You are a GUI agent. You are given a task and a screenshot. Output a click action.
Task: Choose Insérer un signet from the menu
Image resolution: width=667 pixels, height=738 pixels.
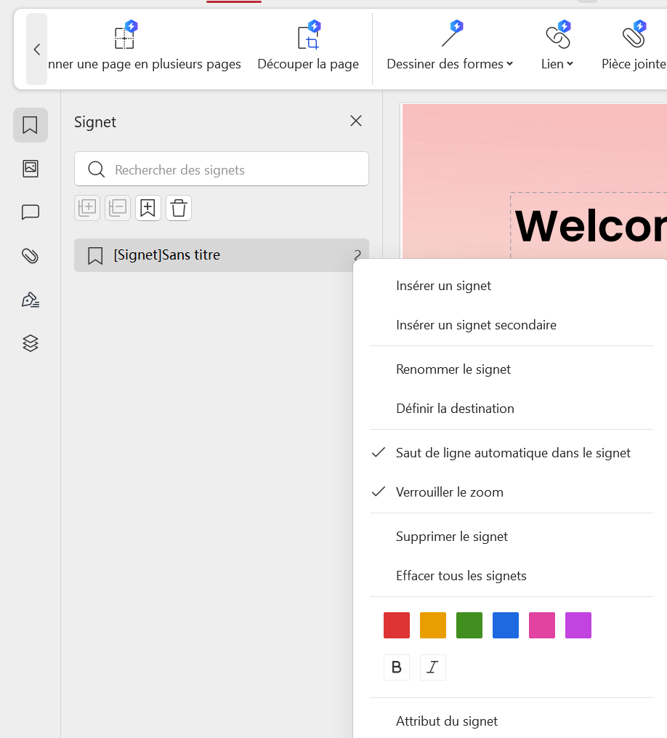443,285
